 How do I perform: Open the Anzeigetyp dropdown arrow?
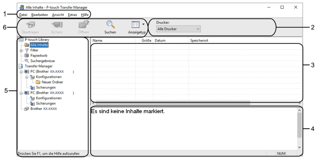coord(143,24)
